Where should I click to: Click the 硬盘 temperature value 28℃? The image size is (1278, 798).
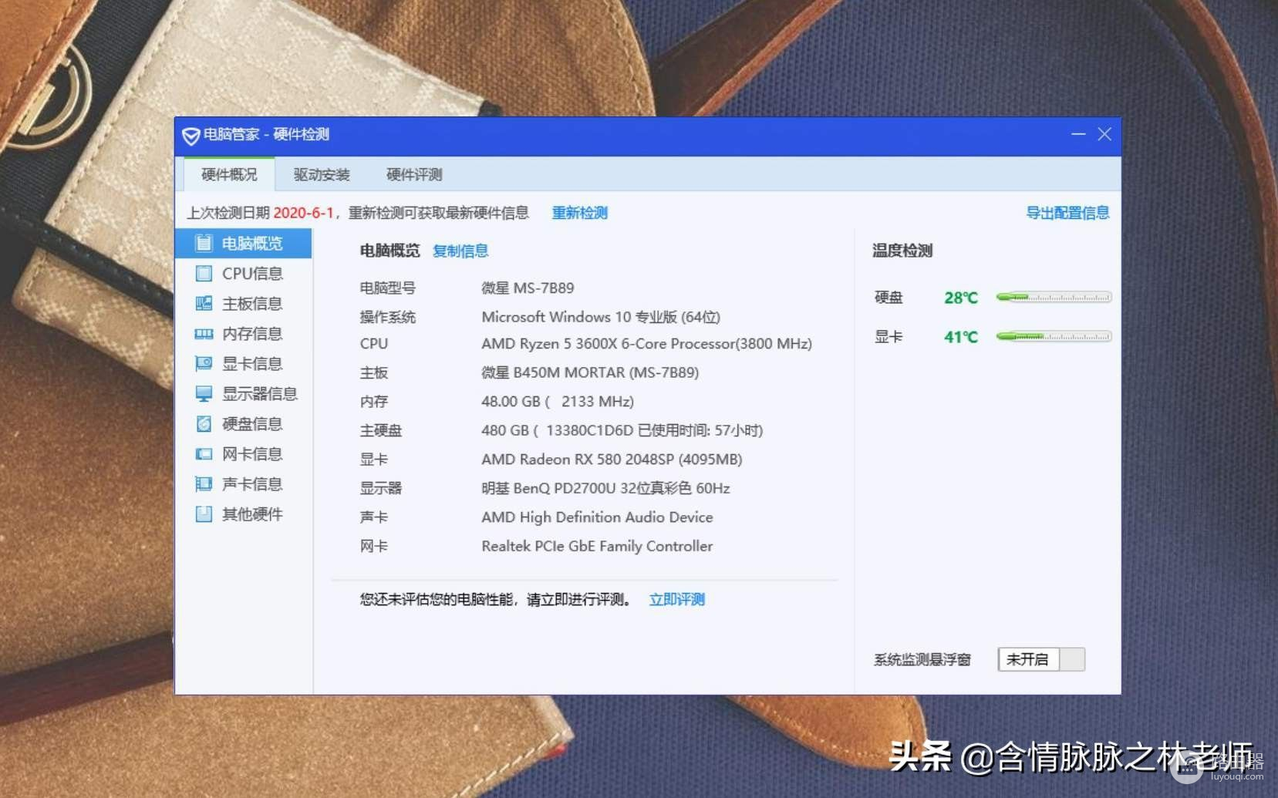tap(961, 298)
